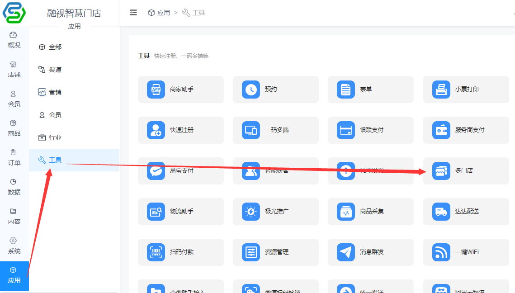Open the 物流助手 barcode-search icon app
This screenshot has height=293, width=515.
[x=181, y=212]
